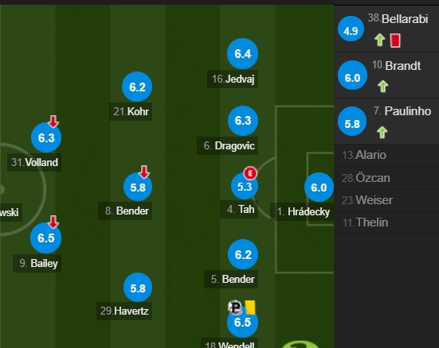Select bench player 11. Thelin
439x348 pixels.
(386, 222)
